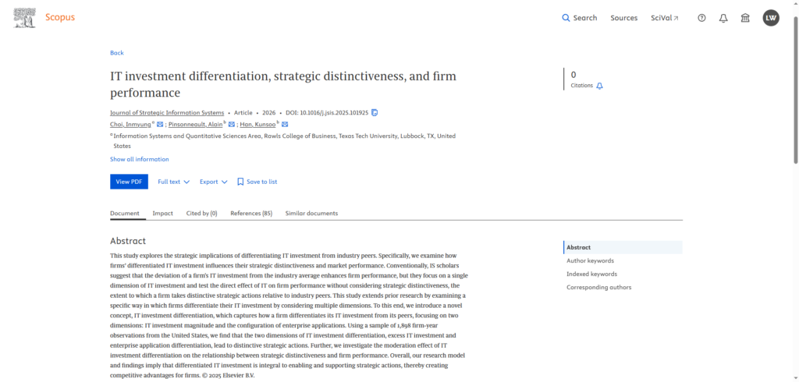Image resolution: width=799 pixels, height=382 pixels.
Task: Open the help question mark icon
Action: click(701, 18)
